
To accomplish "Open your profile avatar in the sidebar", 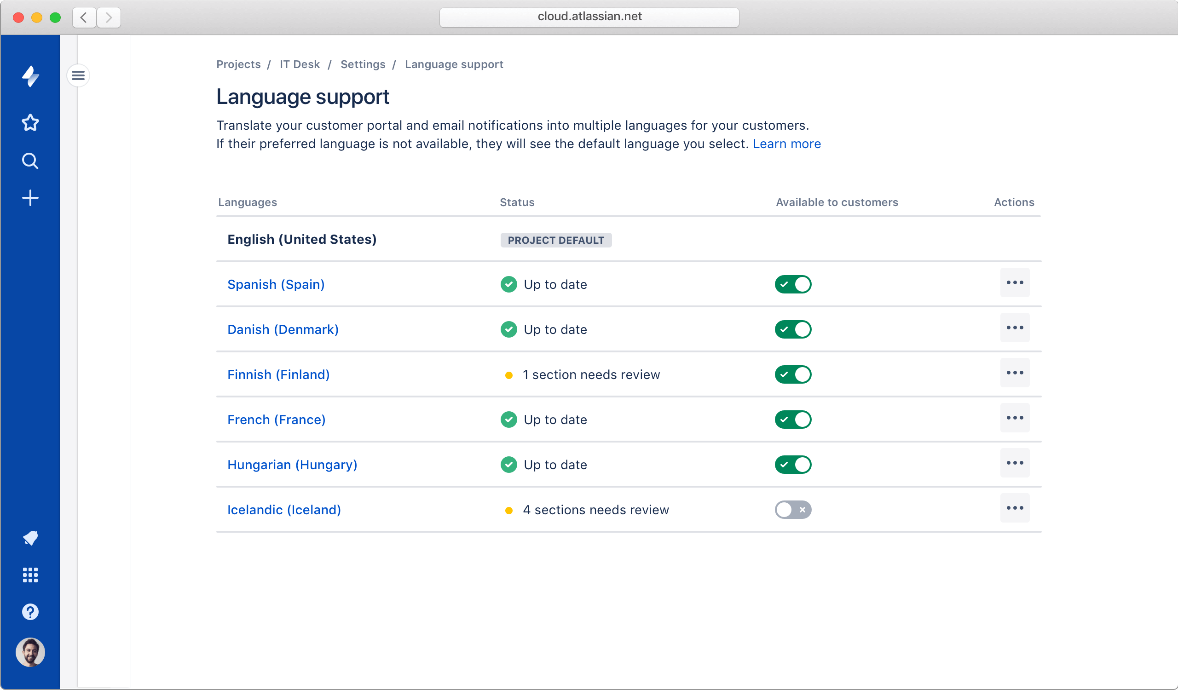I will 30,653.
